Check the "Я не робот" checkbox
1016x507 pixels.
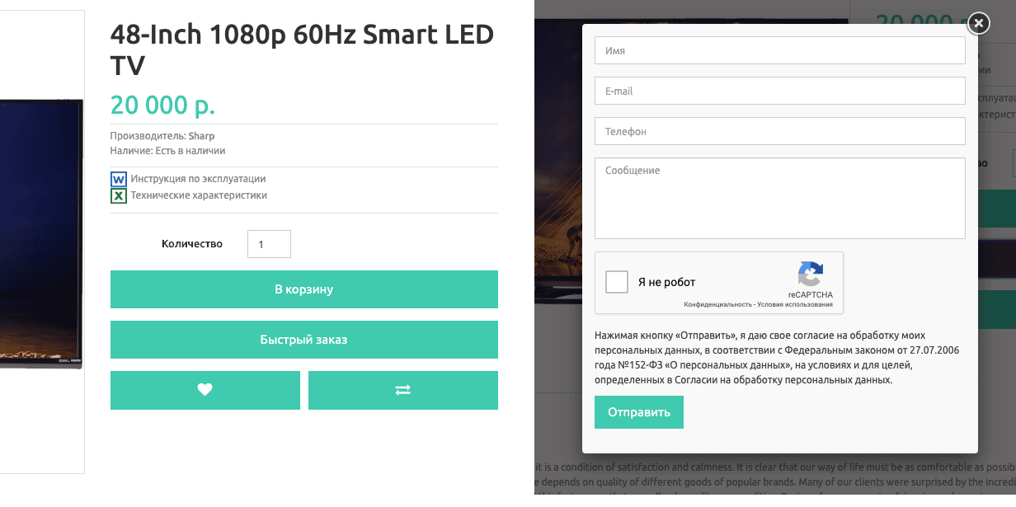click(x=617, y=282)
